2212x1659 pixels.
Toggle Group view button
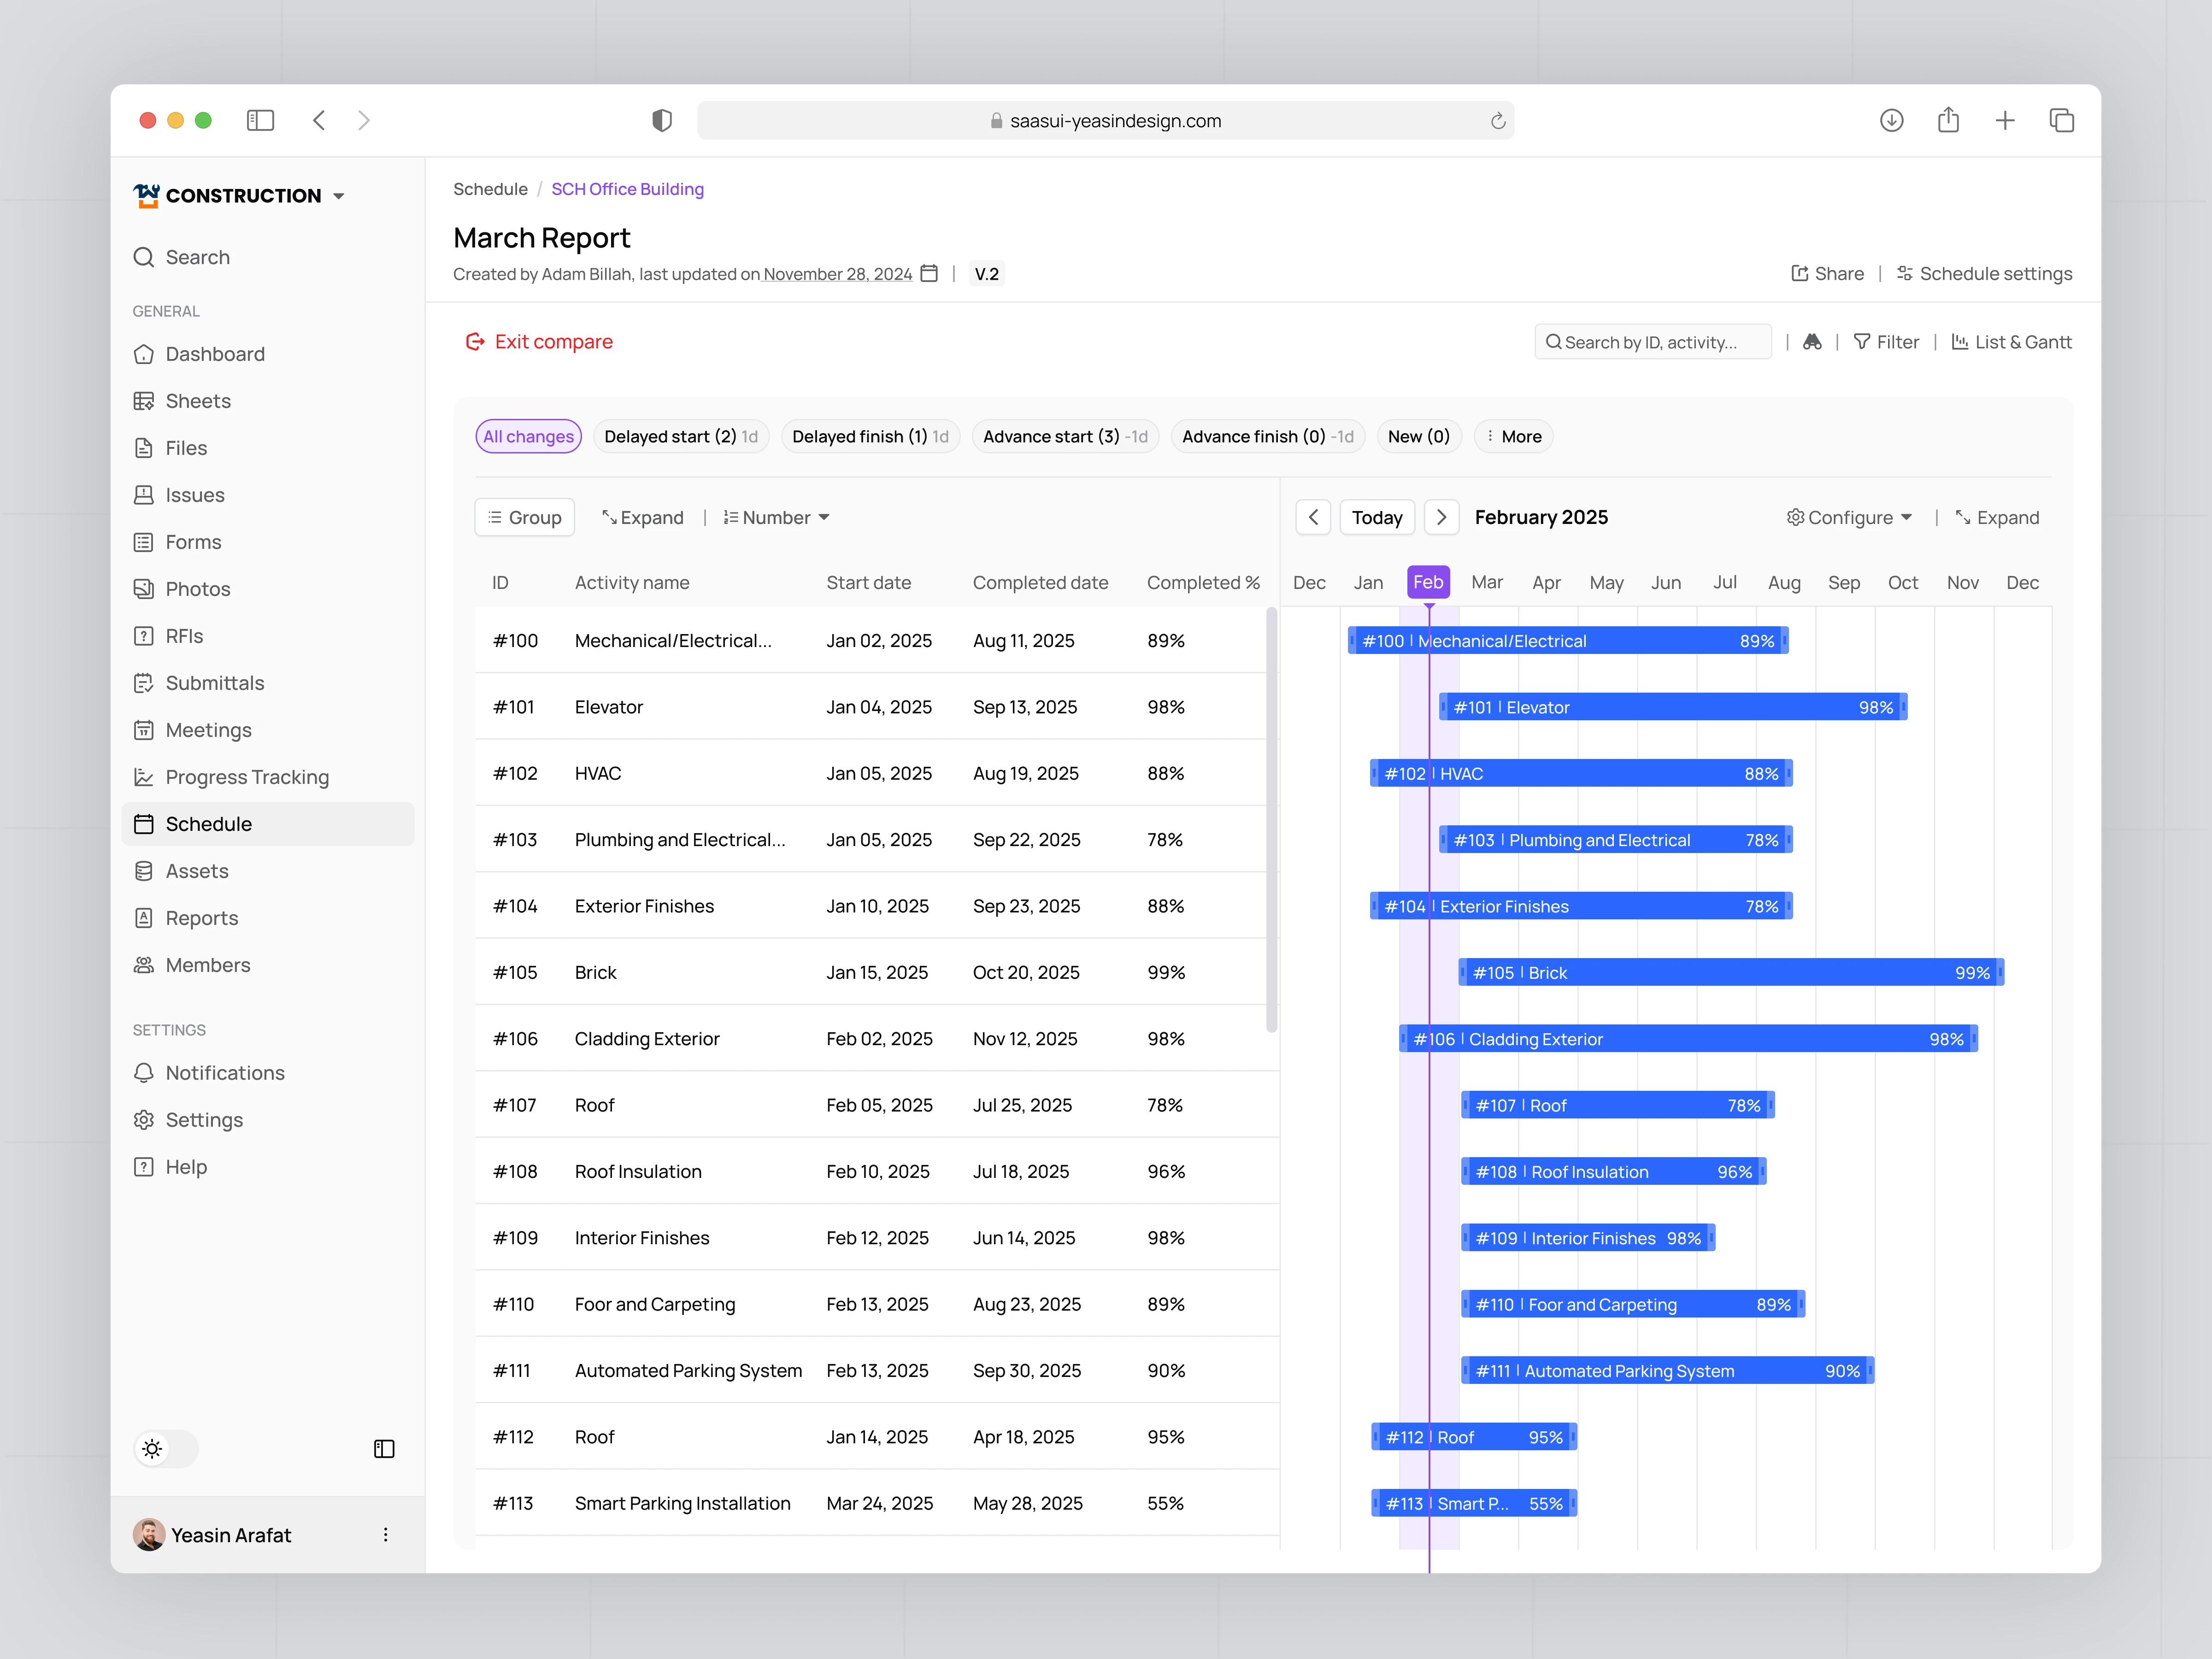coord(524,517)
